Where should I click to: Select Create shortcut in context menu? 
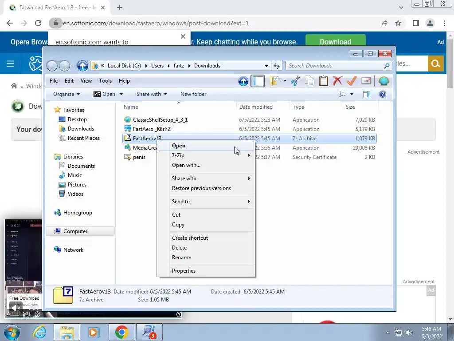coord(206,238)
